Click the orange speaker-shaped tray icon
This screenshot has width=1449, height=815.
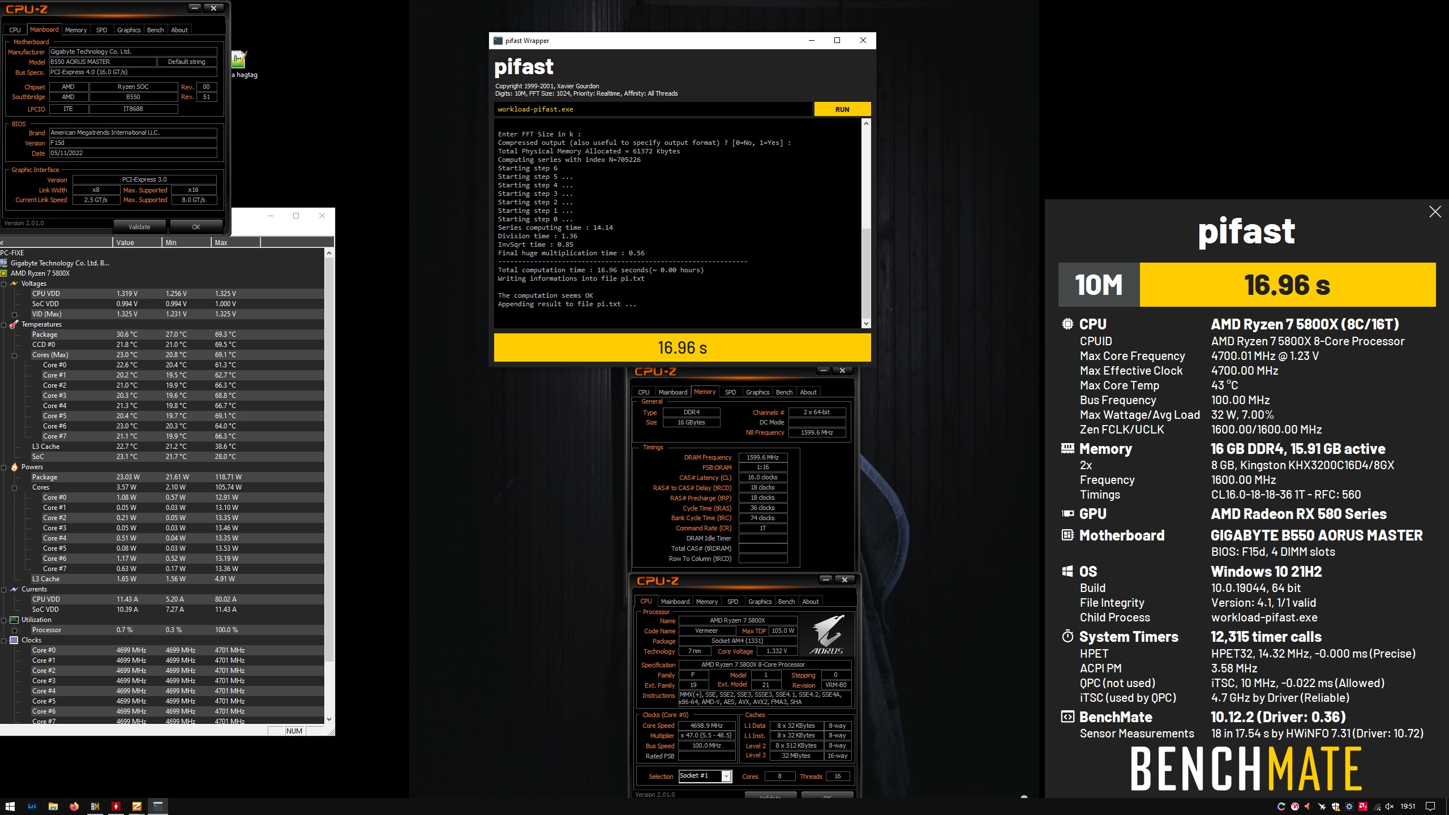tap(1308, 807)
